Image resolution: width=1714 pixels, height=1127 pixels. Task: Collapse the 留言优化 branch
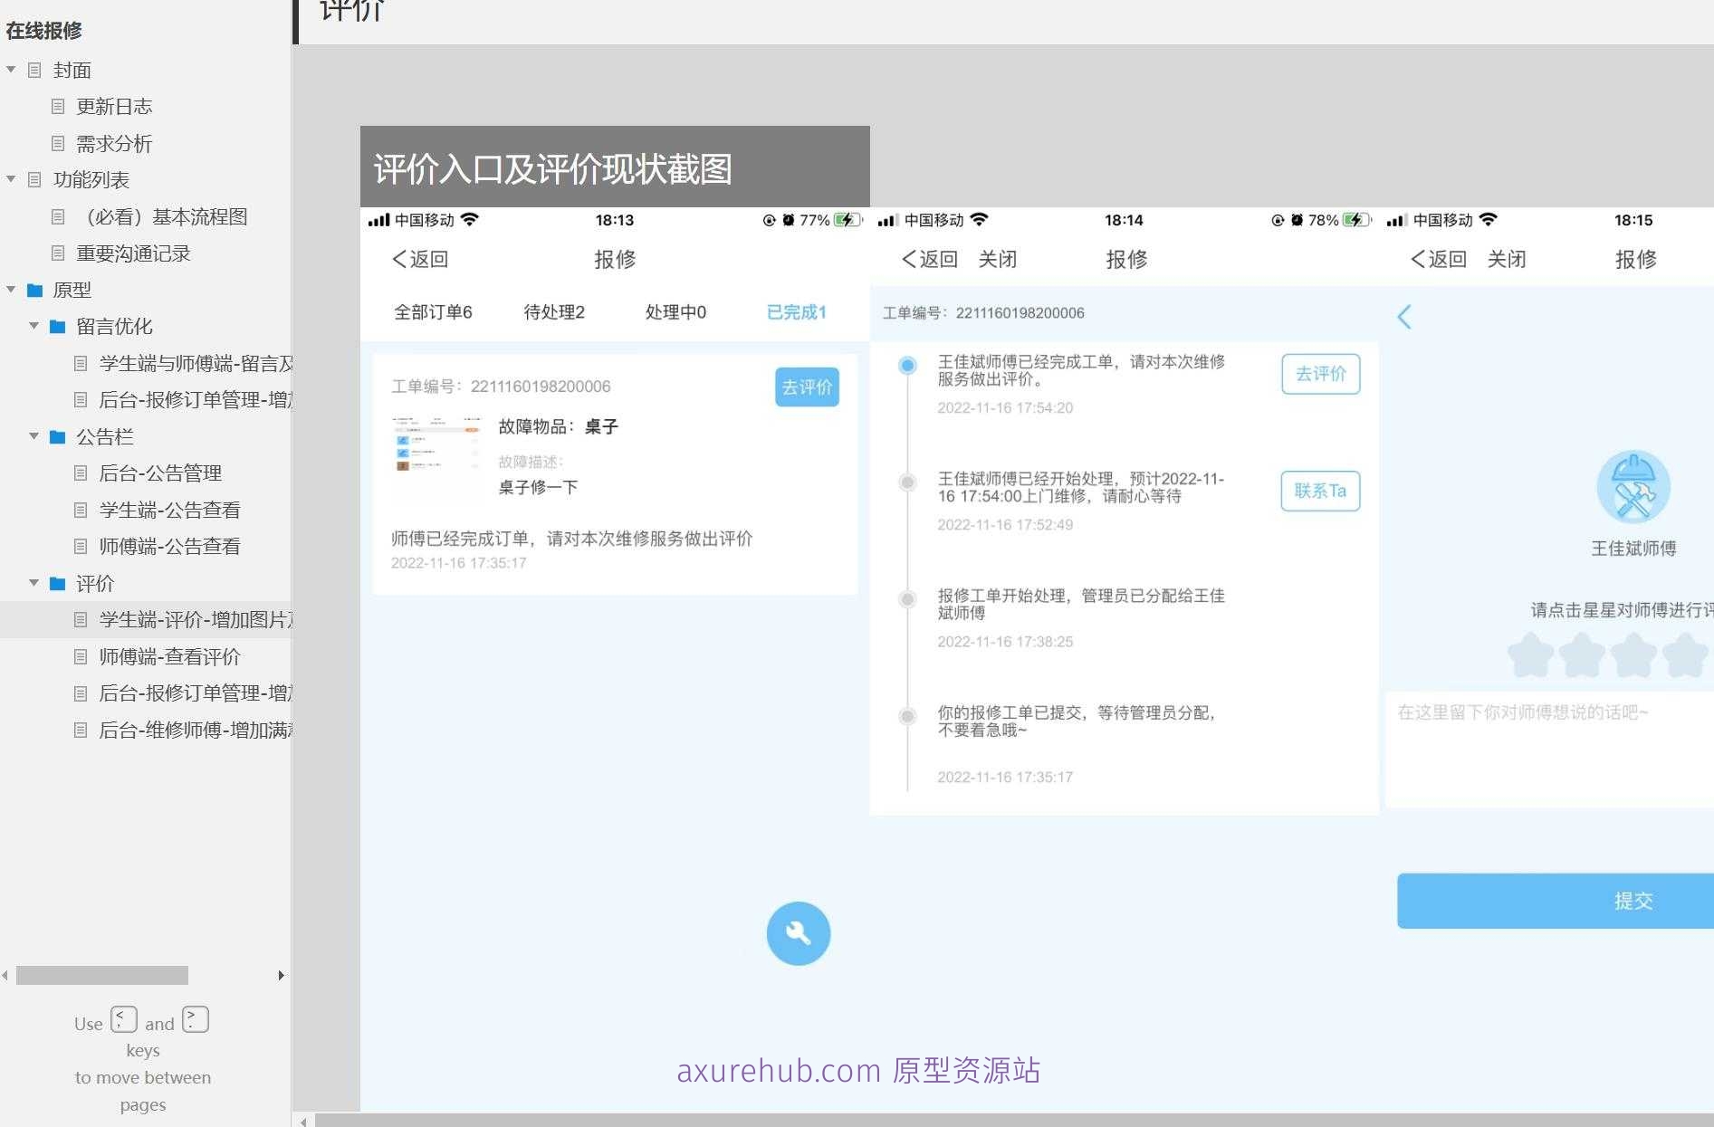pyautogui.click(x=34, y=327)
